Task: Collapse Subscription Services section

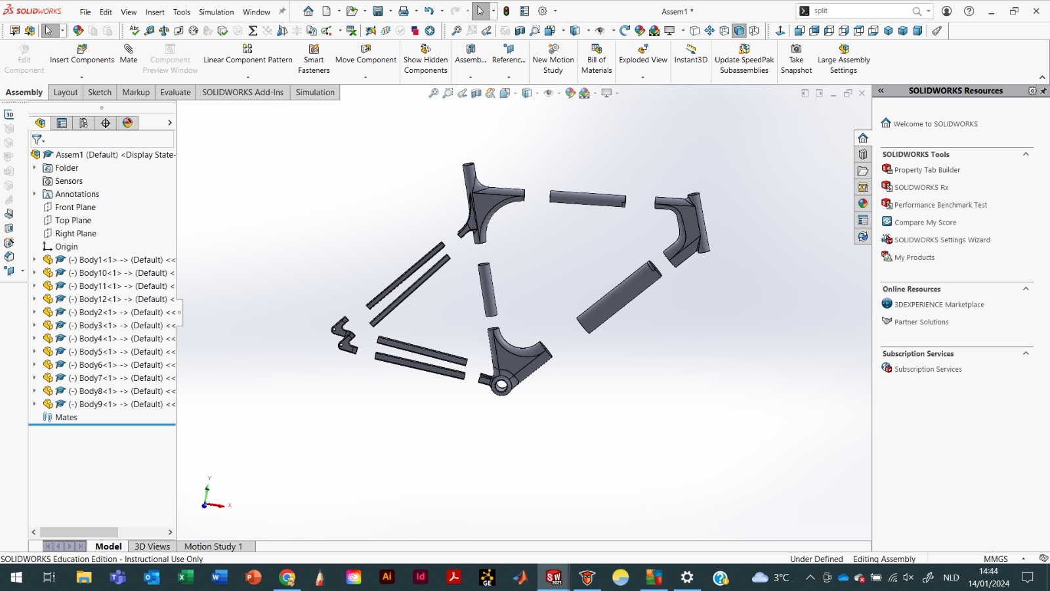Action: pyautogui.click(x=1026, y=353)
